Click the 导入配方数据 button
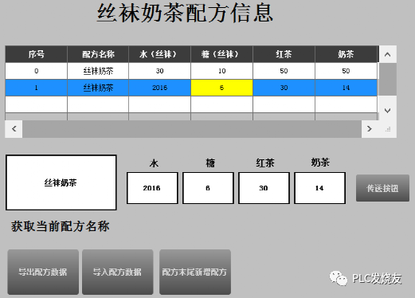 tap(118, 272)
